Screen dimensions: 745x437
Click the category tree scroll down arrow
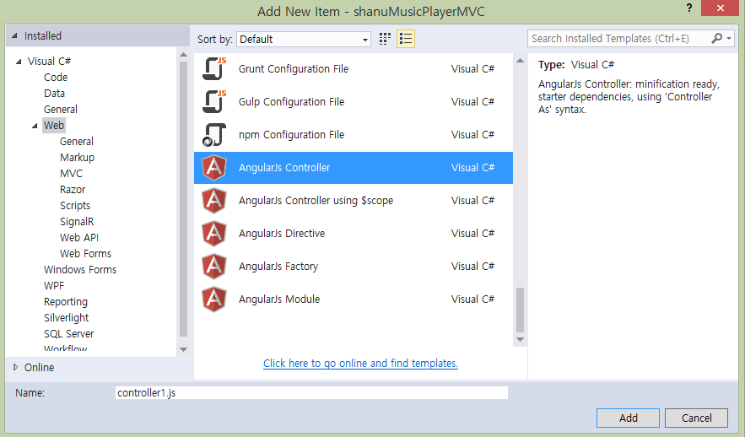[x=183, y=349]
